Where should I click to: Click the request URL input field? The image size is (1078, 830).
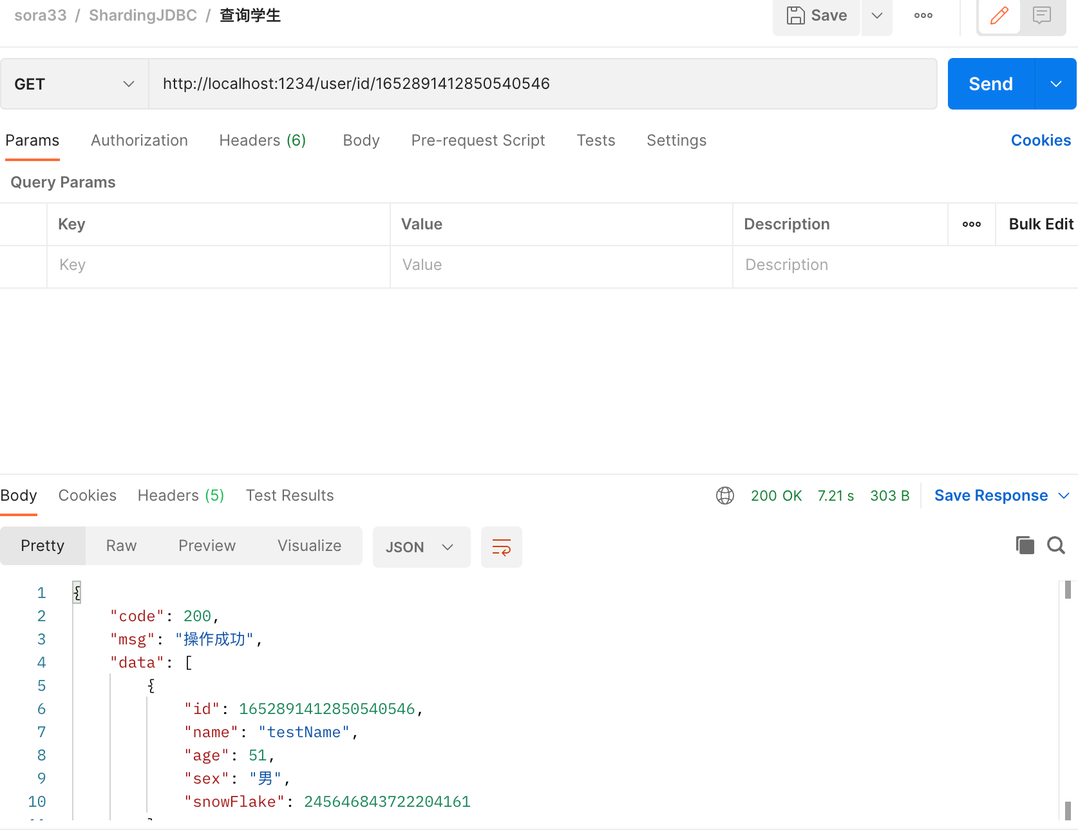(x=542, y=84)
